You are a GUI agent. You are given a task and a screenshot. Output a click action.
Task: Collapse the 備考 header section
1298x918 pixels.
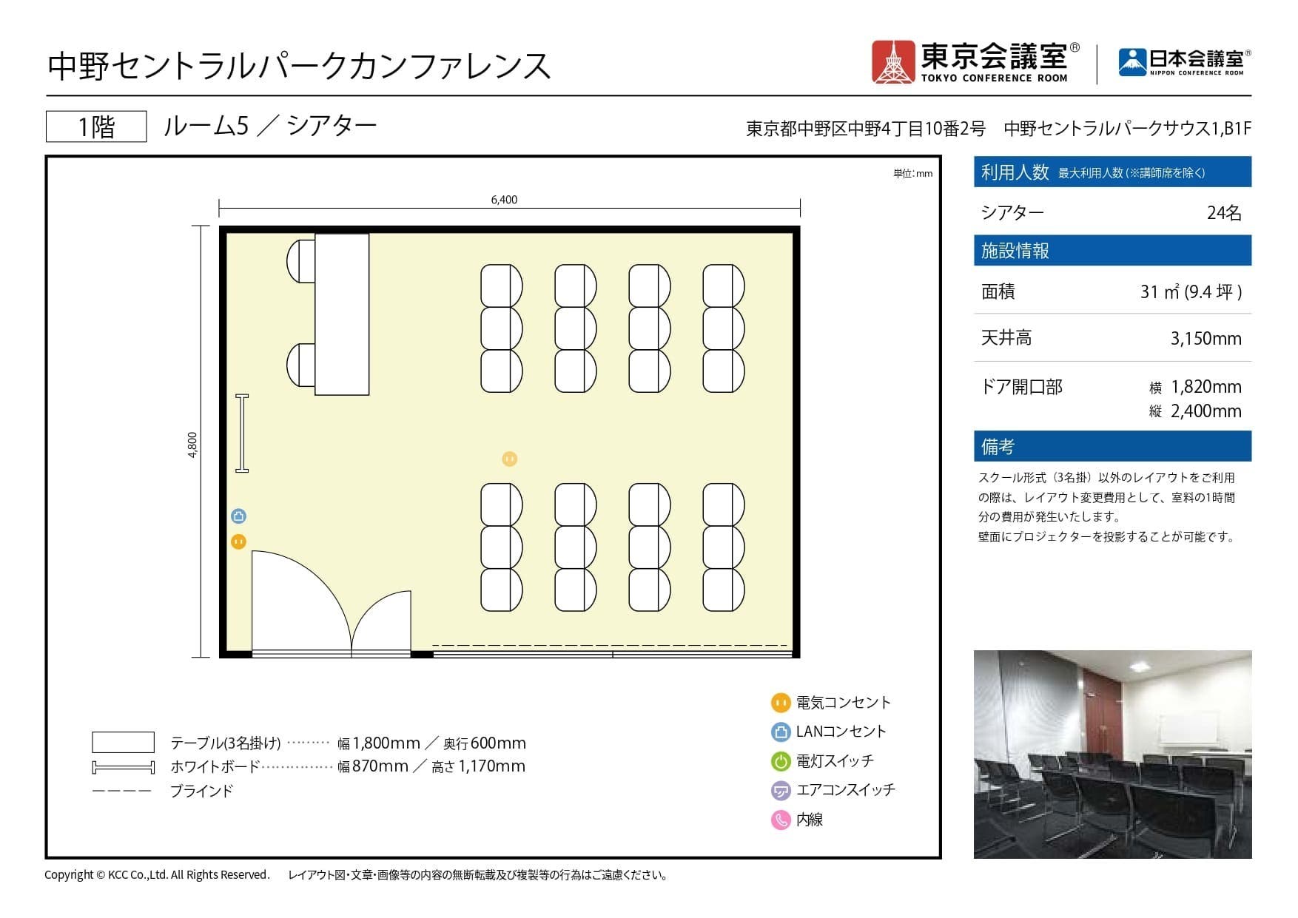pyautogui.click(x=1112, y=446)
